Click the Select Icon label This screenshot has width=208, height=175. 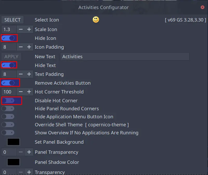point(47,20)
